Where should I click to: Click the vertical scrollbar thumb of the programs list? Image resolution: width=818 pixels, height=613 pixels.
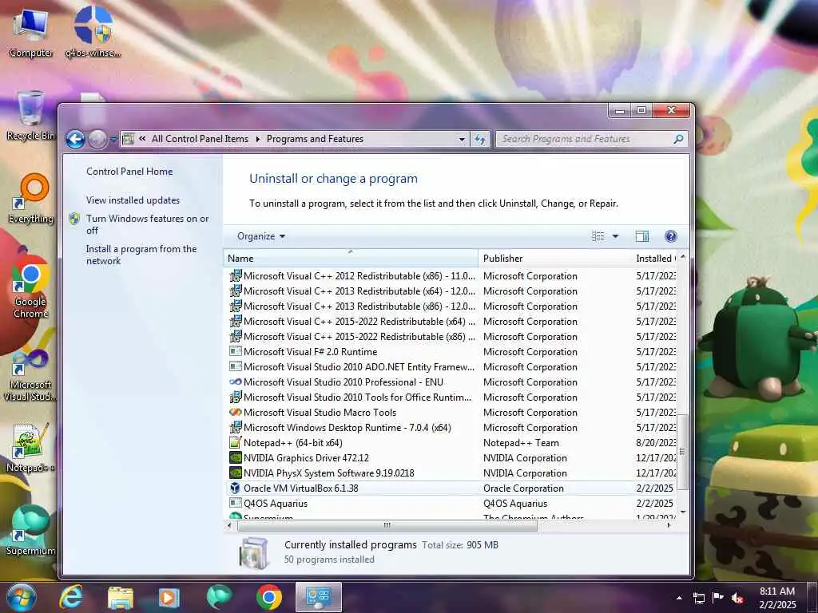pyautogui.click(x=682, y=452)
